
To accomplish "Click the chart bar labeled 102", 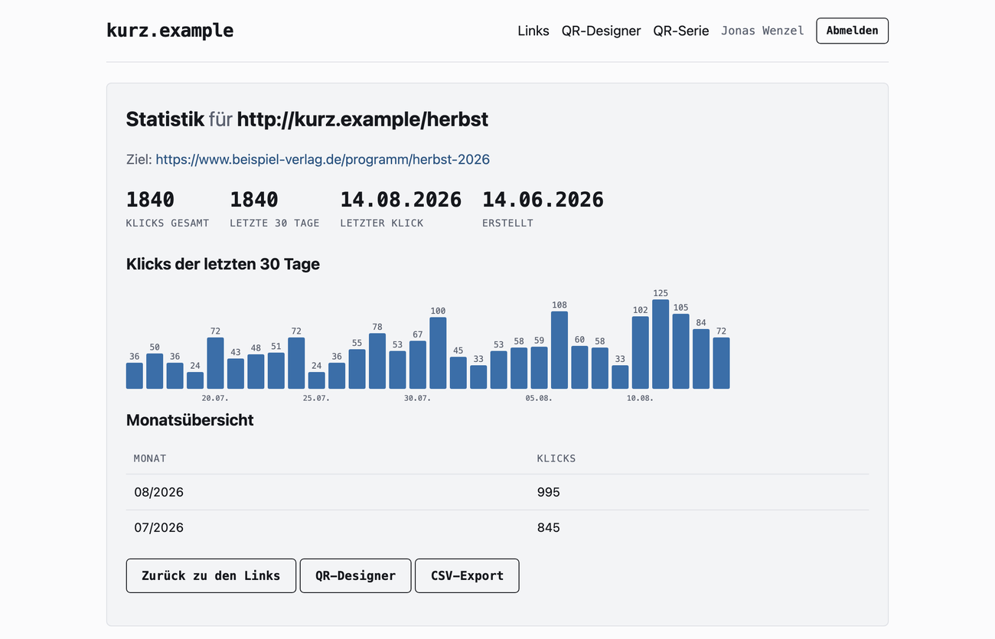I will coord(641,352).
